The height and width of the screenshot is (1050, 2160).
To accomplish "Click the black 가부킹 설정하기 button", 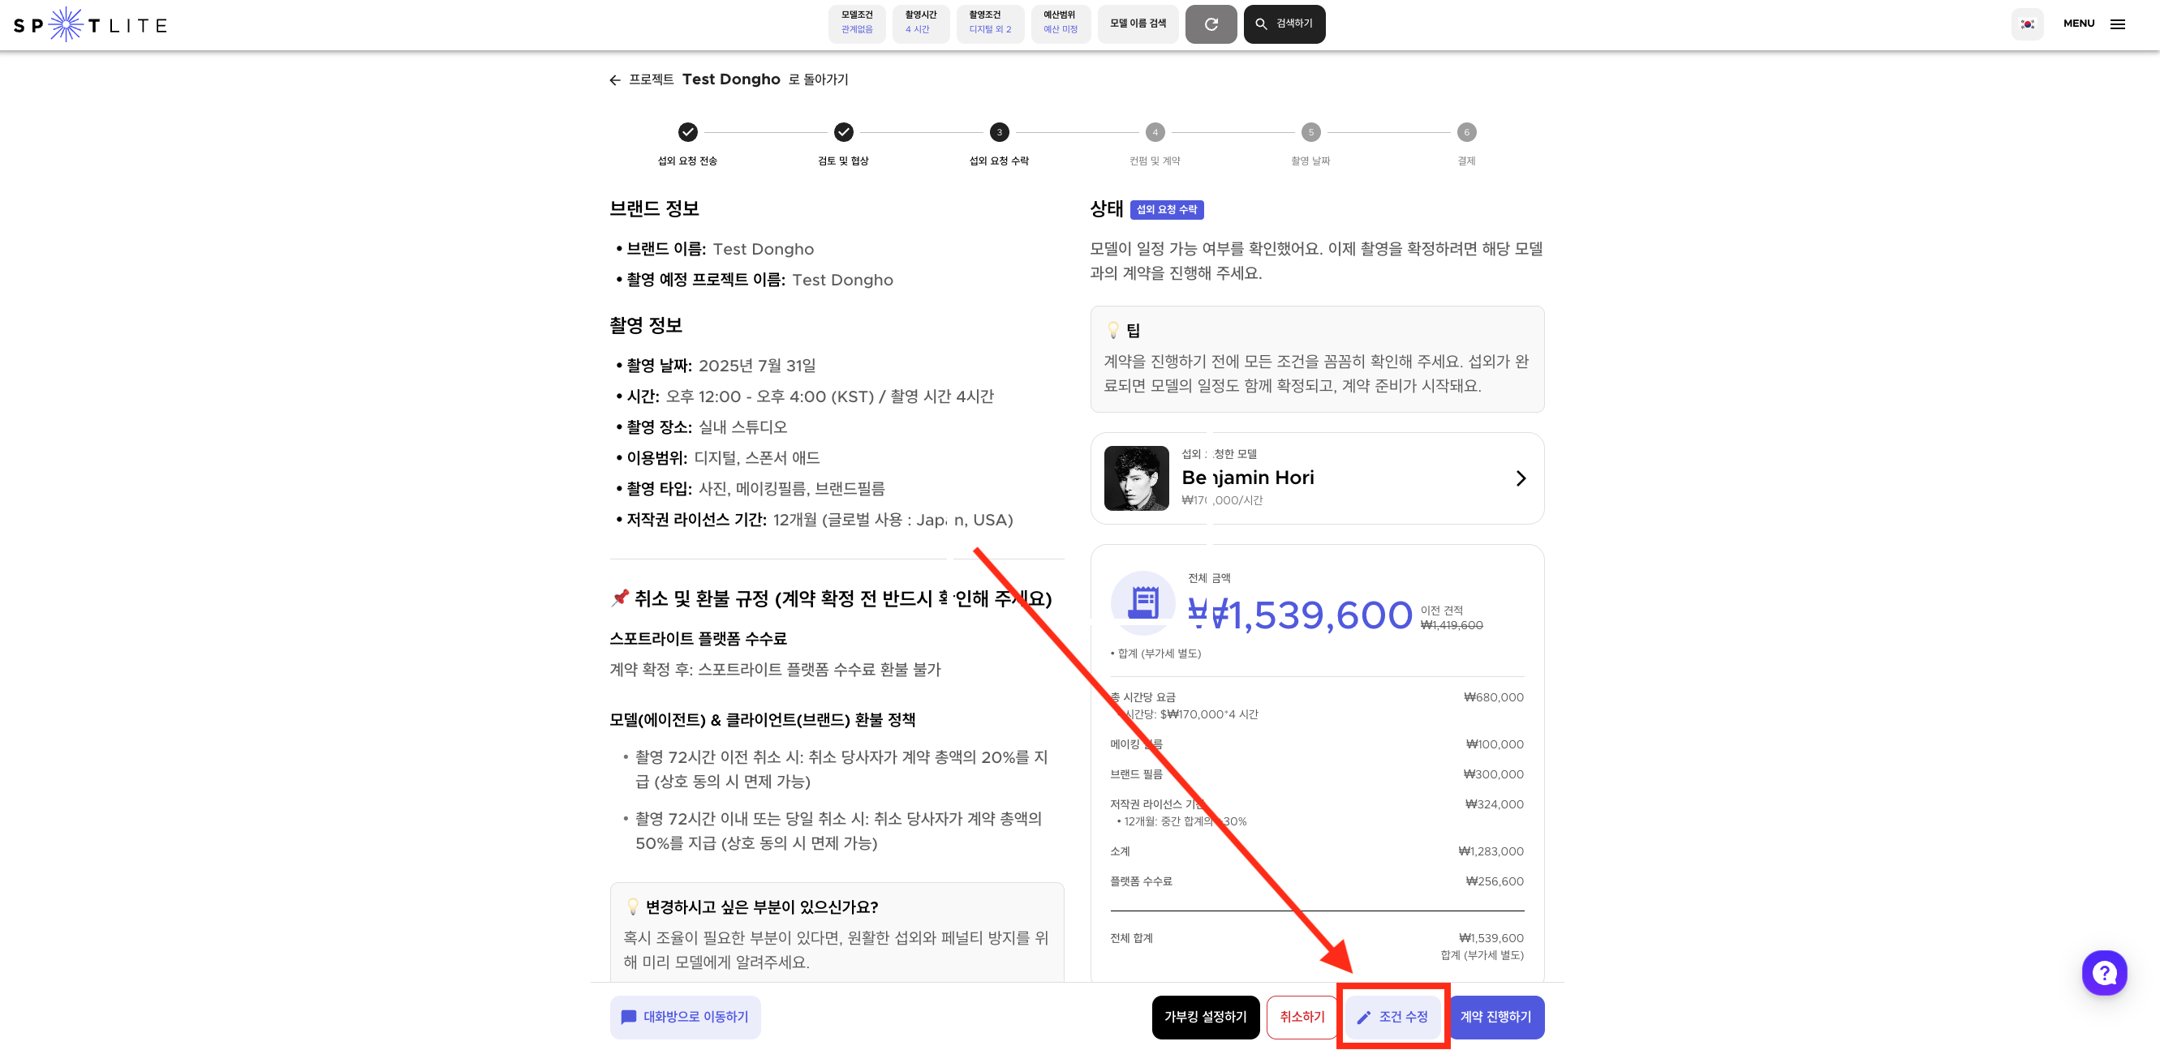I will [1205, 1017].
